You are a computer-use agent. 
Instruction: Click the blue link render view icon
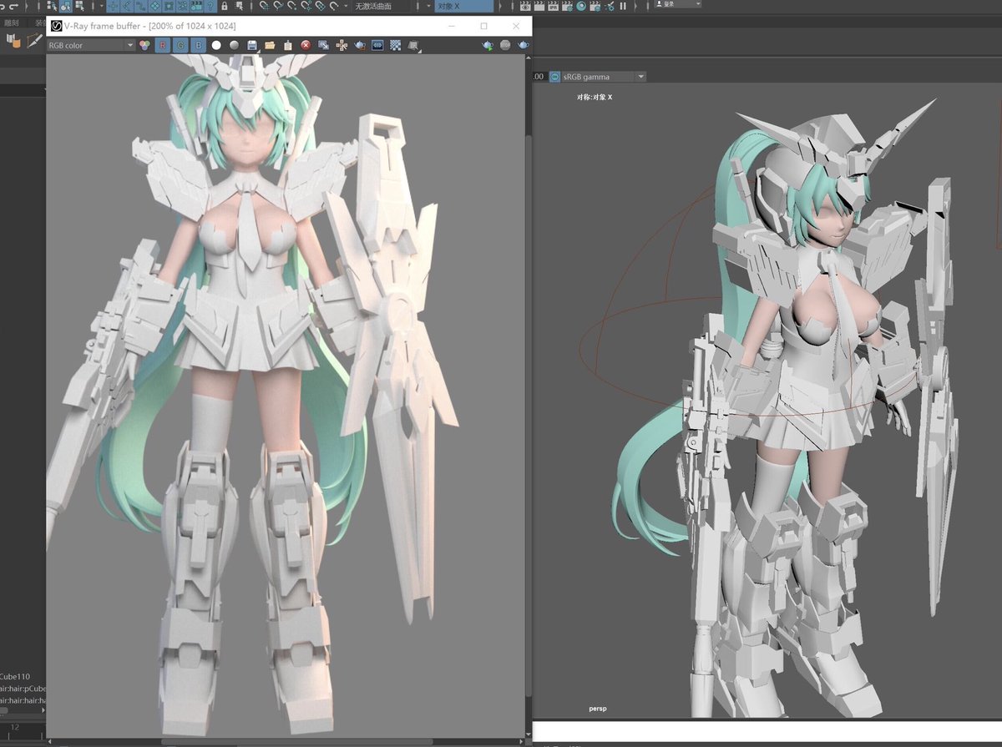[x=377, y=45]
